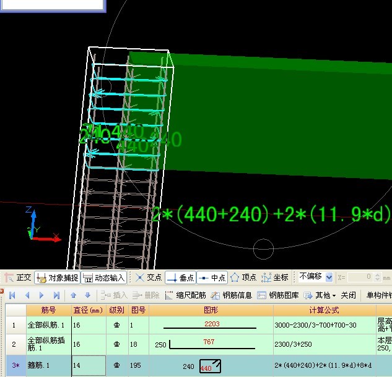The width and height of the screenshot is (392, 377).
Task: Click the 箍筋.1 row formula 2*(440+240)+2*(11.9*d)+8*d
Action: click(x=323, y=365)
